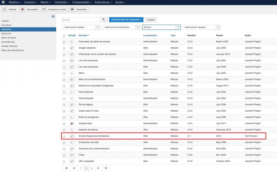Check box for Selector de idioma row
The height and width of the screenshot is (171, 277).
click(64, 130)
